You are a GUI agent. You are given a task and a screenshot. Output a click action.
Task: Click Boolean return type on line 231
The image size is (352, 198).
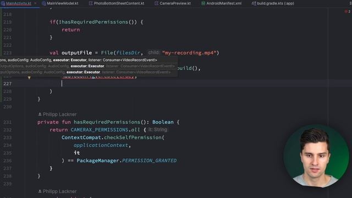[x=163, y=122]
